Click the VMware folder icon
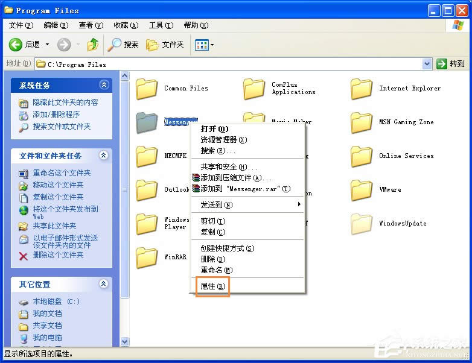Image resolution: width=472 pixels, height=363 pixels. [x=362, y=190]
